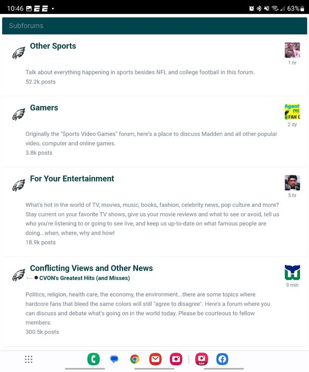Open For Your Entertainment subforum

(72, 179)
